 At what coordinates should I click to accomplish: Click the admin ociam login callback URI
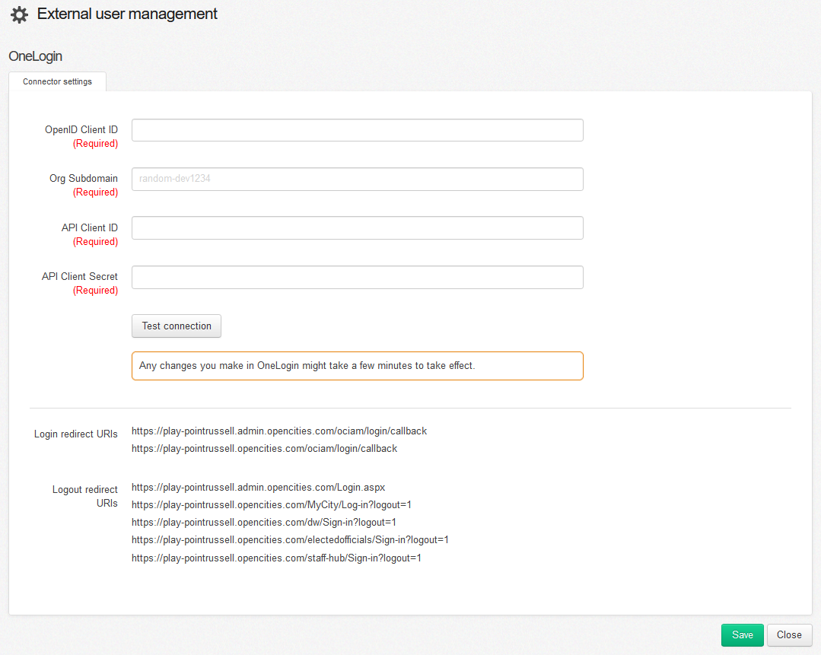(279, 431)
